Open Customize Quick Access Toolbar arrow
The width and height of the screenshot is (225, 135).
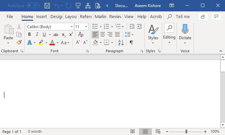[107, 6]
